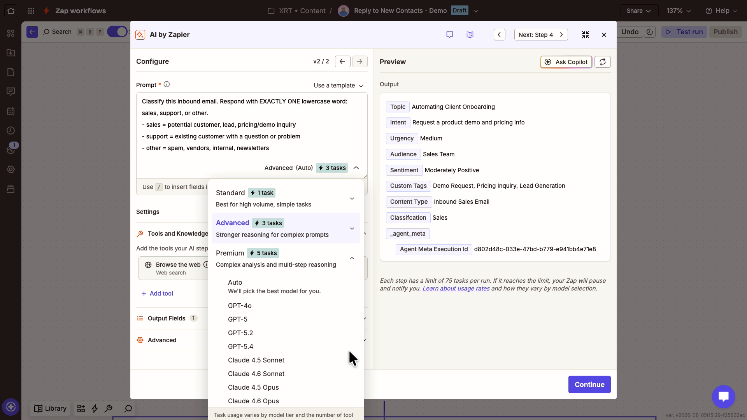Screen dimensions: 747x420
Task: Open the Zapier home icon
Action: 11,10
